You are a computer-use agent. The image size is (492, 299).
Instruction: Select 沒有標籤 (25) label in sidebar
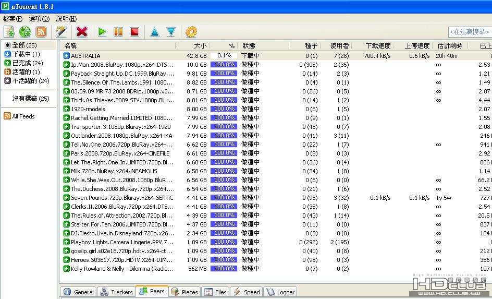coord(31,99)
